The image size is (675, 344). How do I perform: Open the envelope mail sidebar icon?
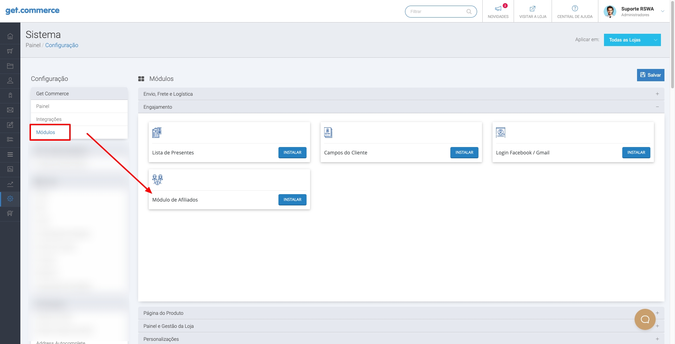pyautogui.click(x=10, y=110)
